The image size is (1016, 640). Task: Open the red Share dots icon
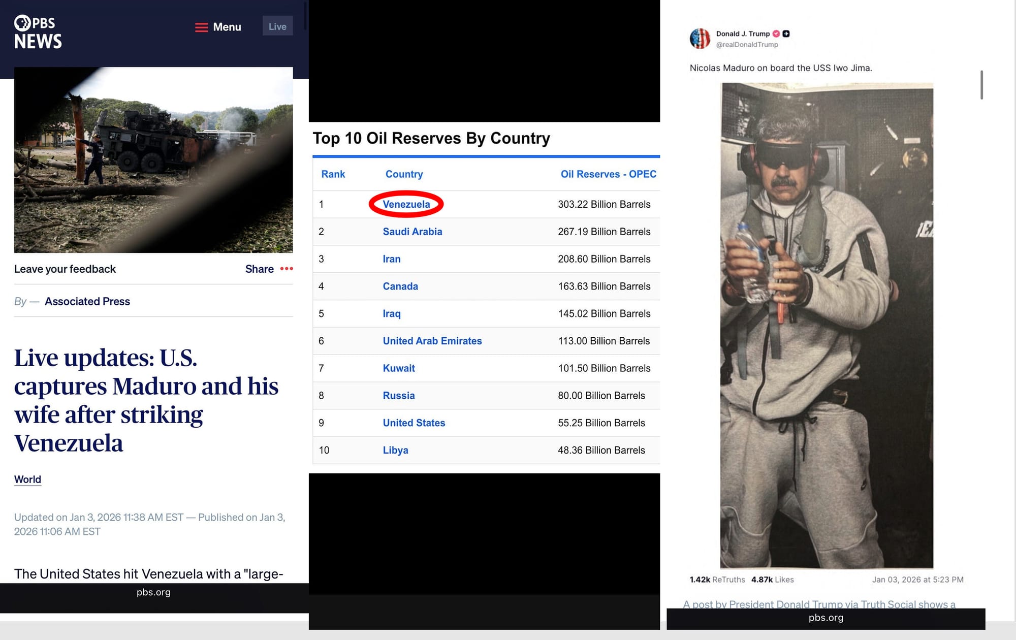coord(287,269)
